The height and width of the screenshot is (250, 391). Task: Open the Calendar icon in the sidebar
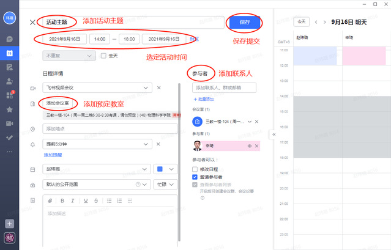[9, 53]
